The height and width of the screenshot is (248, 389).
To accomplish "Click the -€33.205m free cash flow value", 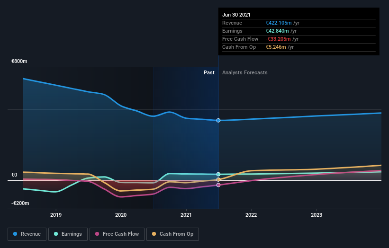I will (x=278, y=39).
